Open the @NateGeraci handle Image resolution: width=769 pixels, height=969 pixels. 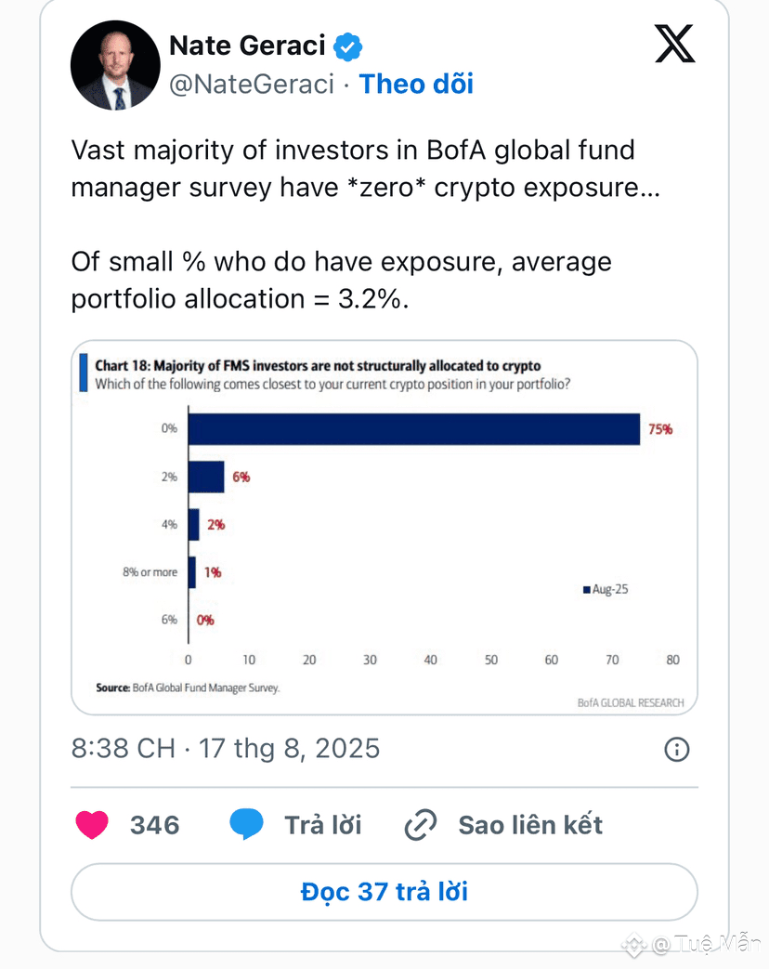click(252, 84)
